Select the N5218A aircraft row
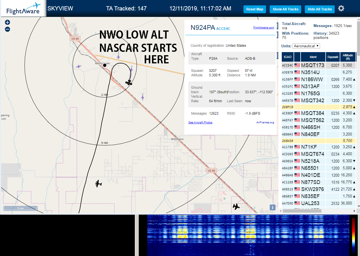The width and height of the screenshot is (360, 256). coord(319,161)
